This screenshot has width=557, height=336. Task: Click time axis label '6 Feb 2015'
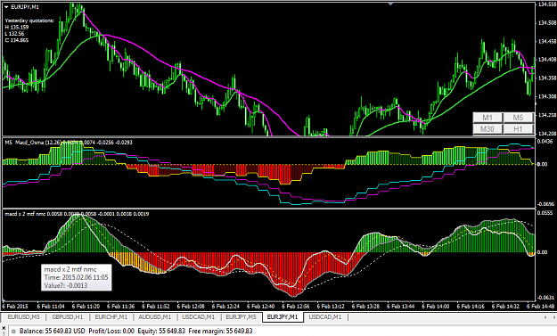[x=15, y=307]
